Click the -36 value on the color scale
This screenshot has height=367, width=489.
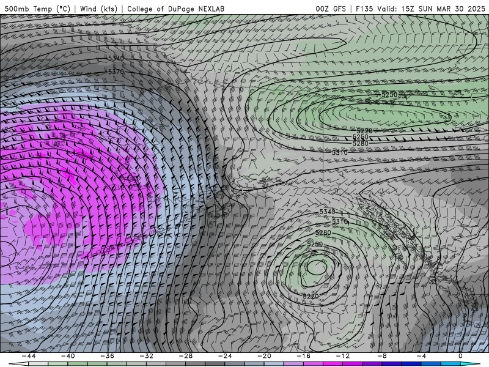(108, 356)
